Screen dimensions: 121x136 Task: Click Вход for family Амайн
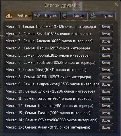(x=106, y=128)
